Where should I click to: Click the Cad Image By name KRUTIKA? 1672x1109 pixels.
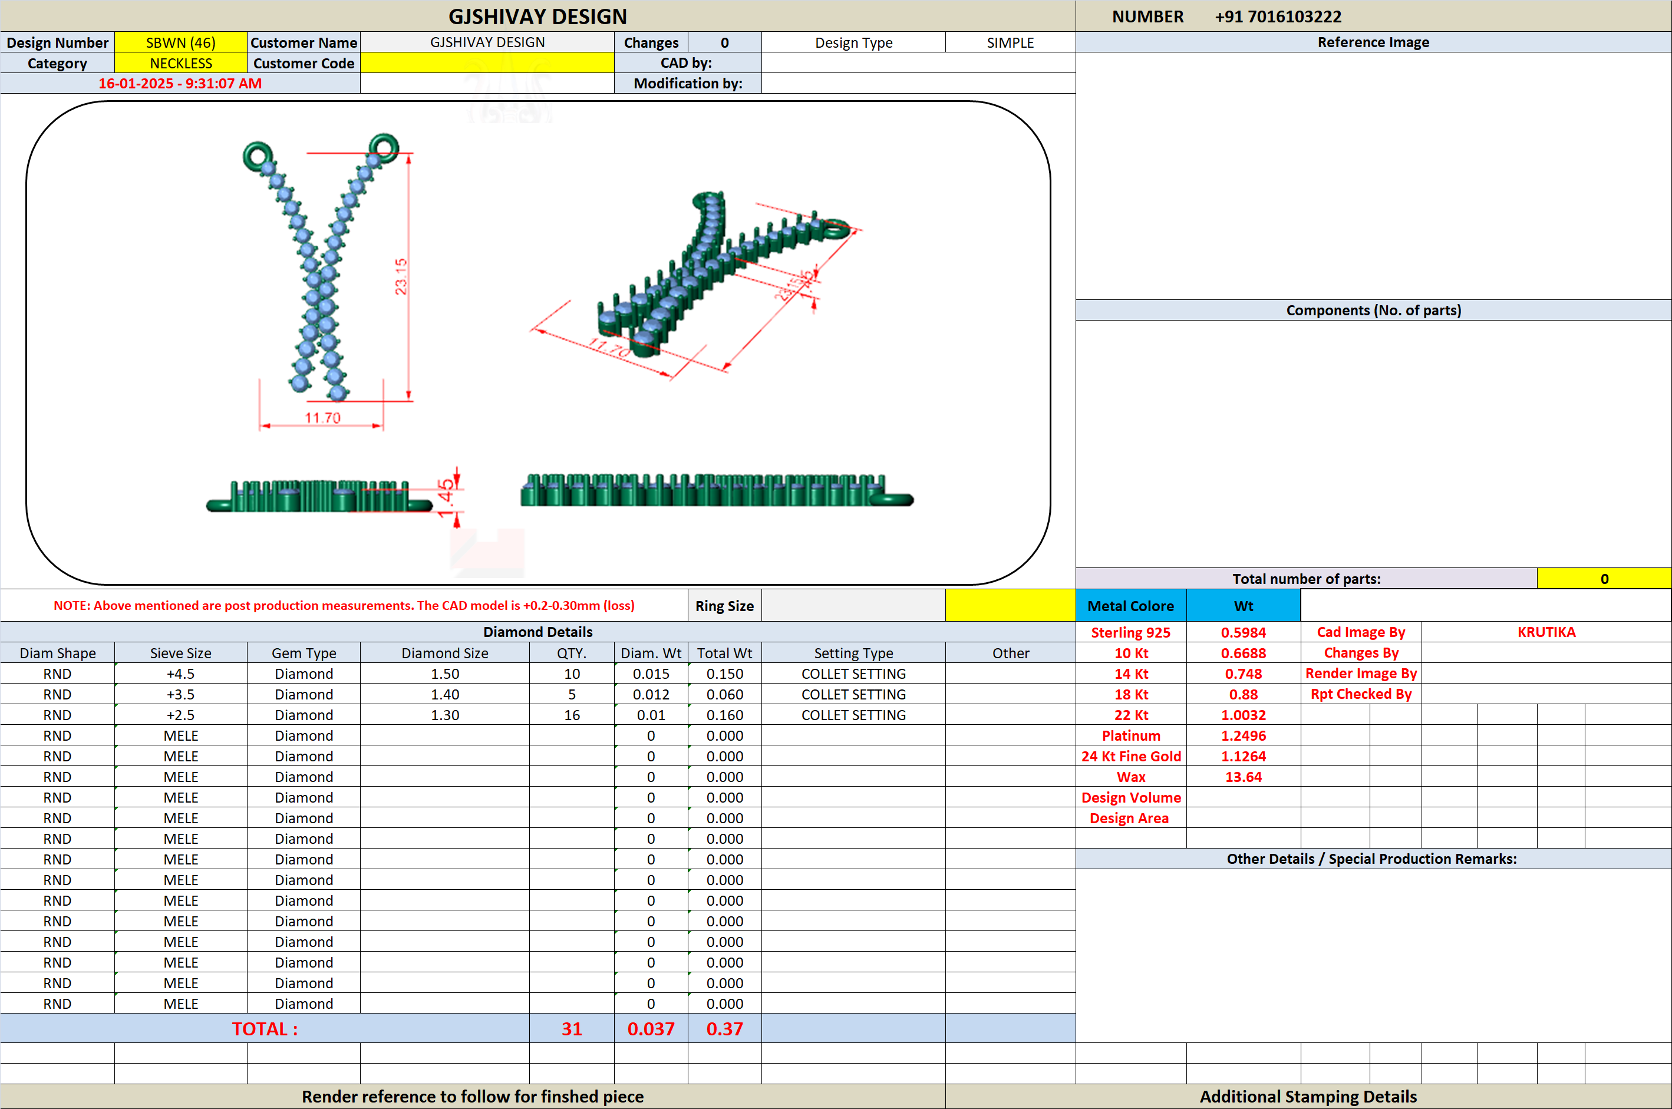point(1546,632)
